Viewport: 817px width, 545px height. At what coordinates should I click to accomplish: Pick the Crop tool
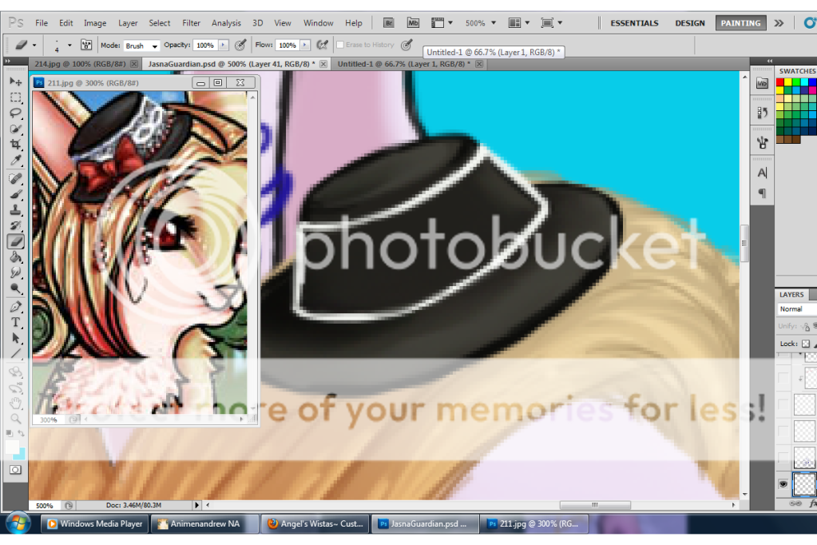[x=15, y=145]
